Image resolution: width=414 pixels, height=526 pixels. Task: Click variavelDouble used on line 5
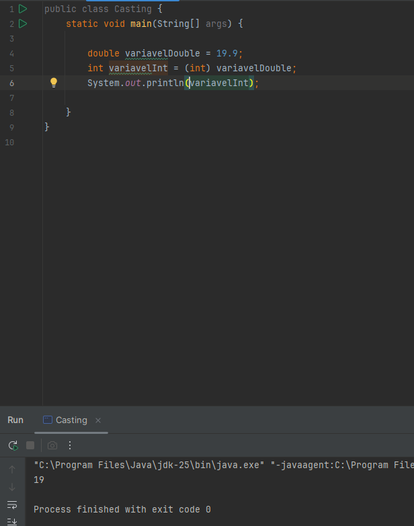coord(254,68)
